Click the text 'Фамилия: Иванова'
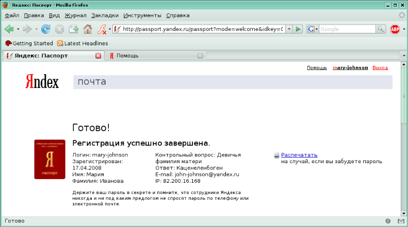Image resolution: width=408 pixels, height=227 pixels. click(x=98, y=181)
